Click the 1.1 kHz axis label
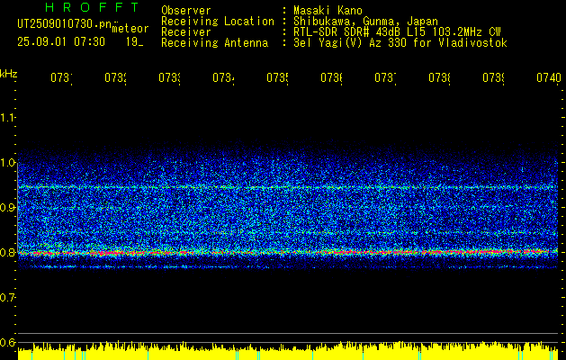The width and height of the screenshot is (566, 360). 7,117
